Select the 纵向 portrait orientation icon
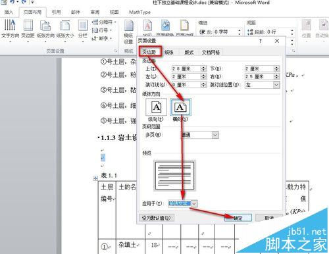 coord(156,107)
